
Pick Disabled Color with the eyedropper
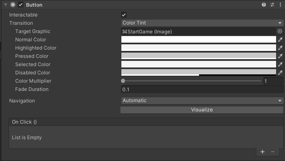(x=280, y=72)
